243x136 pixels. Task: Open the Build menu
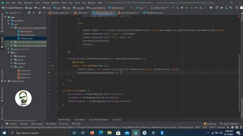point(64,3)
